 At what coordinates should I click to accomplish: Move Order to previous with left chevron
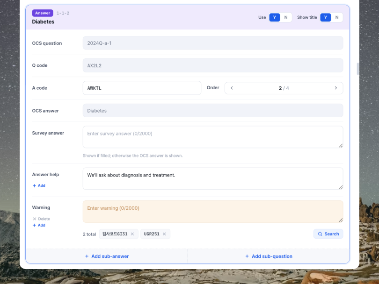[232, 88]
